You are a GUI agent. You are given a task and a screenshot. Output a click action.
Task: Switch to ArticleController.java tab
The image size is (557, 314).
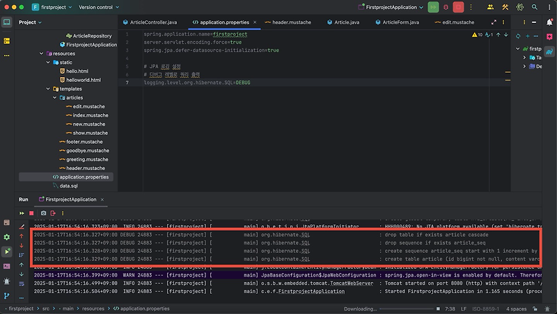tap(150, 22)
